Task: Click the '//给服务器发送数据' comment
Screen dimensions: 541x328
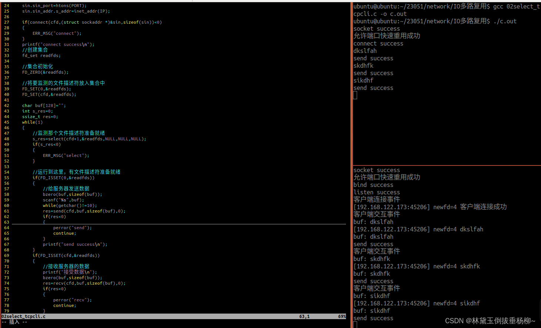Action: 66,188
